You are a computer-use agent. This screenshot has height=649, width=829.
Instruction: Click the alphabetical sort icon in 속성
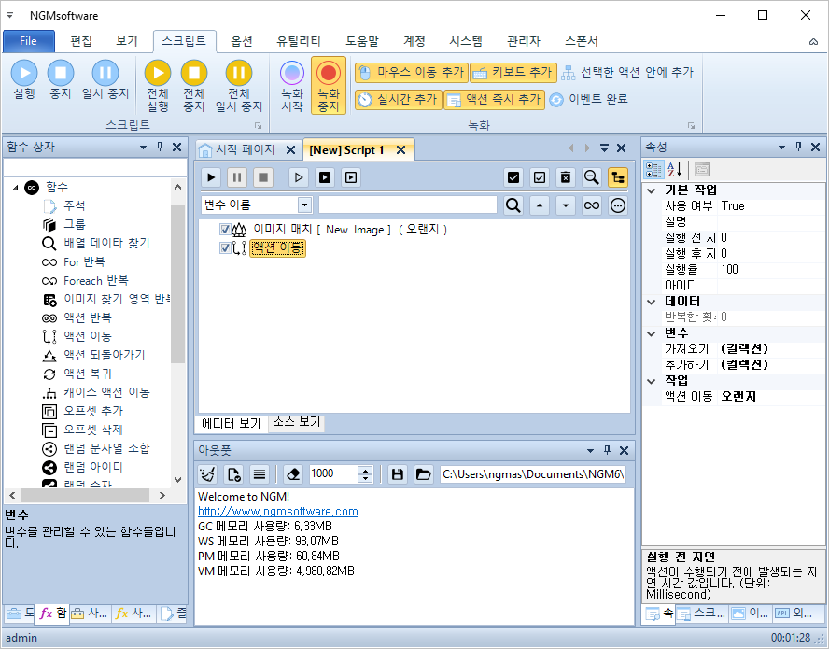tap(674, 170)
